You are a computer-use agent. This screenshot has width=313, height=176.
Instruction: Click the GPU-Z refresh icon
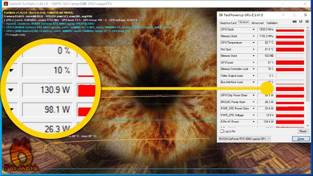(x=301, y=22)
